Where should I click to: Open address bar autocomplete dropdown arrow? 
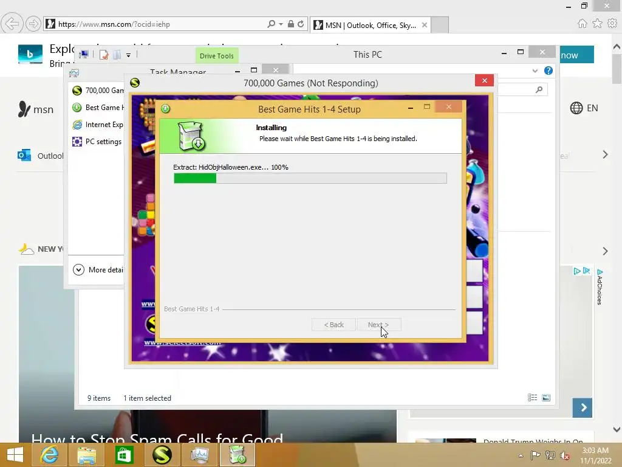(x=281, y=24)
